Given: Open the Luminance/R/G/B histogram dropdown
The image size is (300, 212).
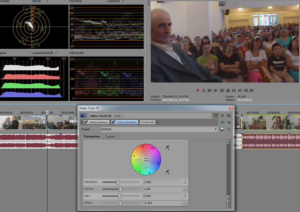Looking at the screenshot, I should tap(56, 53).
